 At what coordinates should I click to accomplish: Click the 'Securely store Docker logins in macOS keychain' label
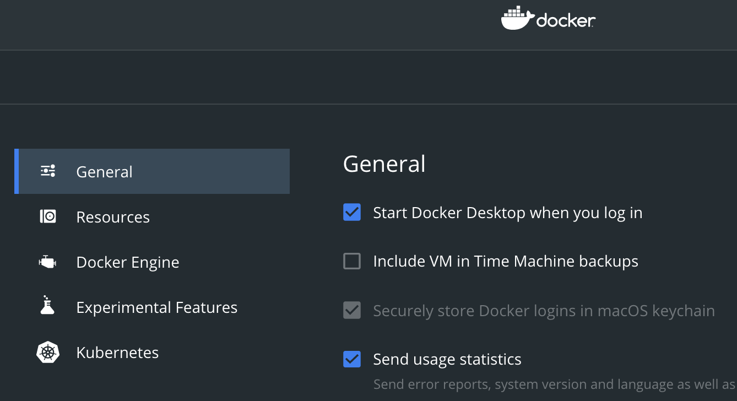(544, 311)
